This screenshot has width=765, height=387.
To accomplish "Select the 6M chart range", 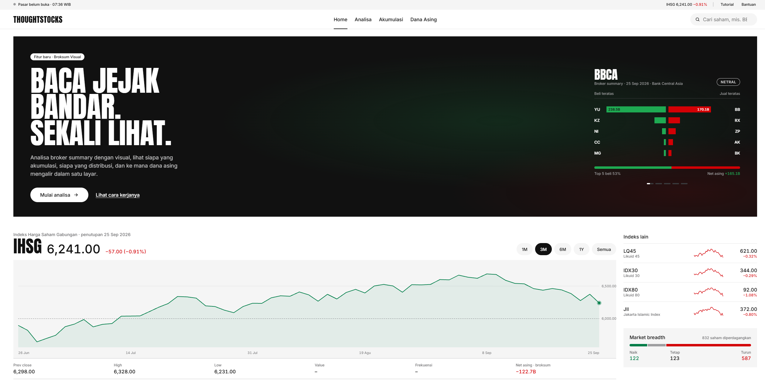I will pos(563,249).
